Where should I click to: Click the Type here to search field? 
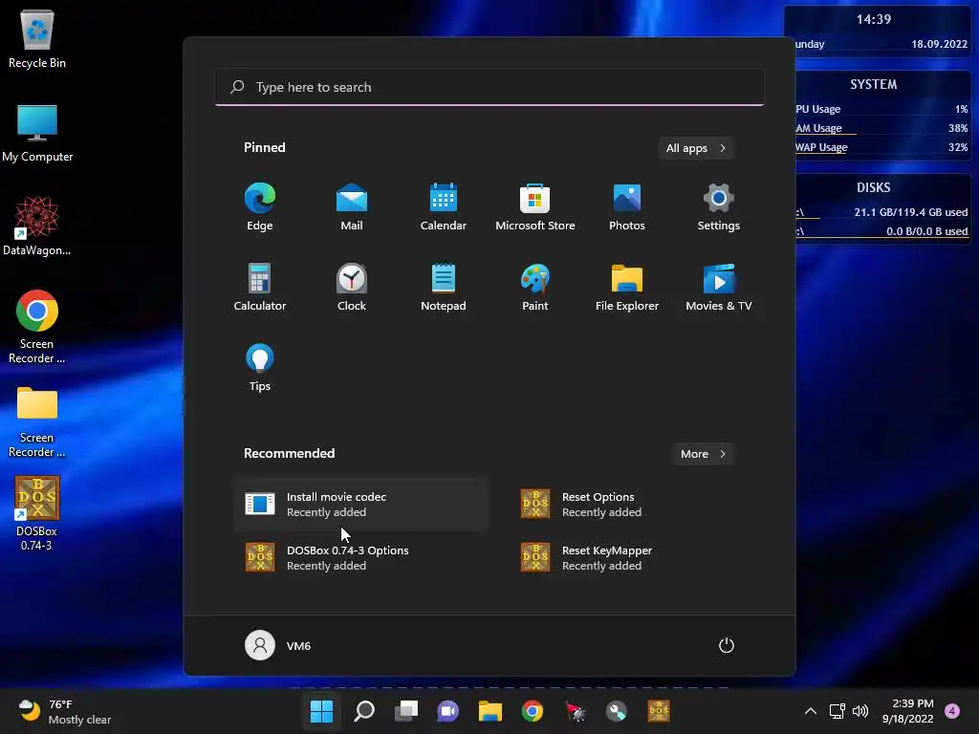coord(489,87)
